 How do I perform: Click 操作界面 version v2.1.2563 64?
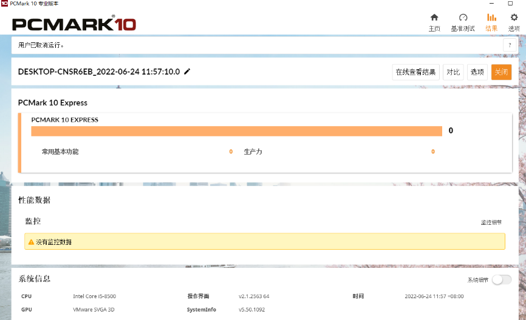(x=254, y=296)
